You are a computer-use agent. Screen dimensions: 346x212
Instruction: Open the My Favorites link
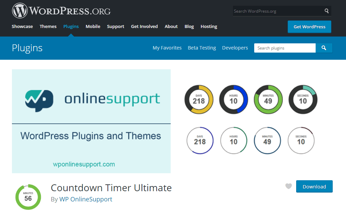point(167,48)
